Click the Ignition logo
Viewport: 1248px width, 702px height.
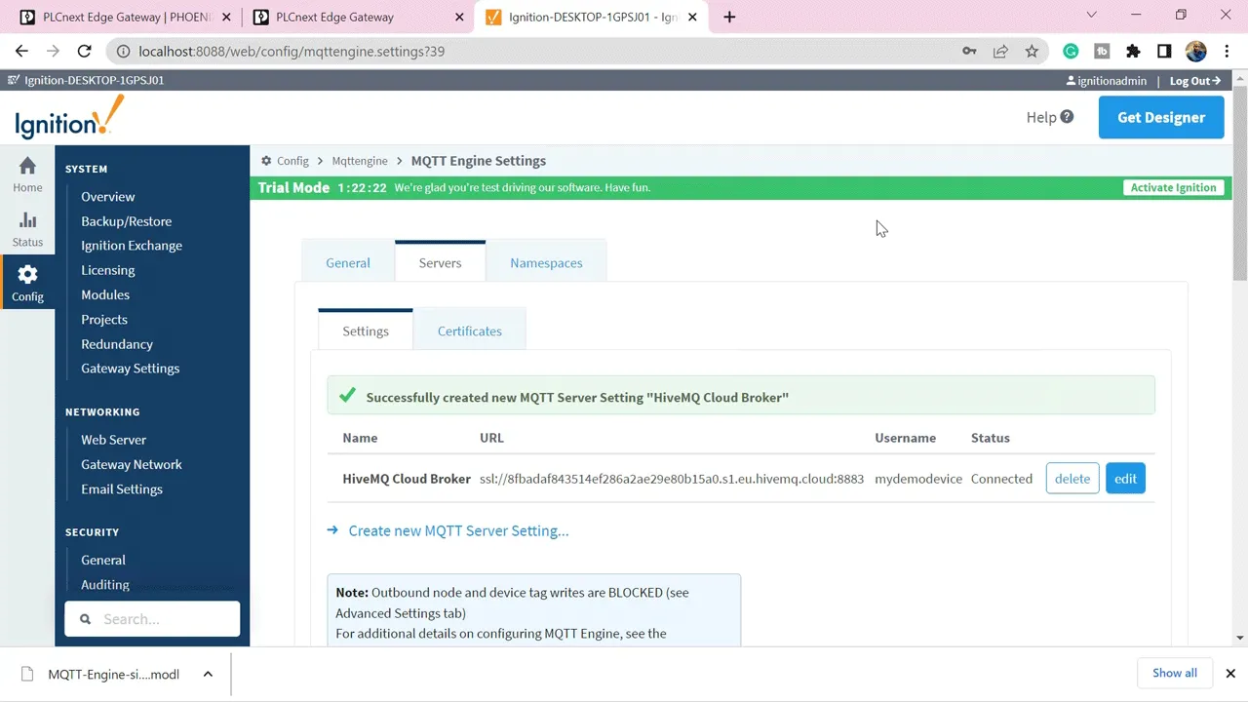point(69,118)
